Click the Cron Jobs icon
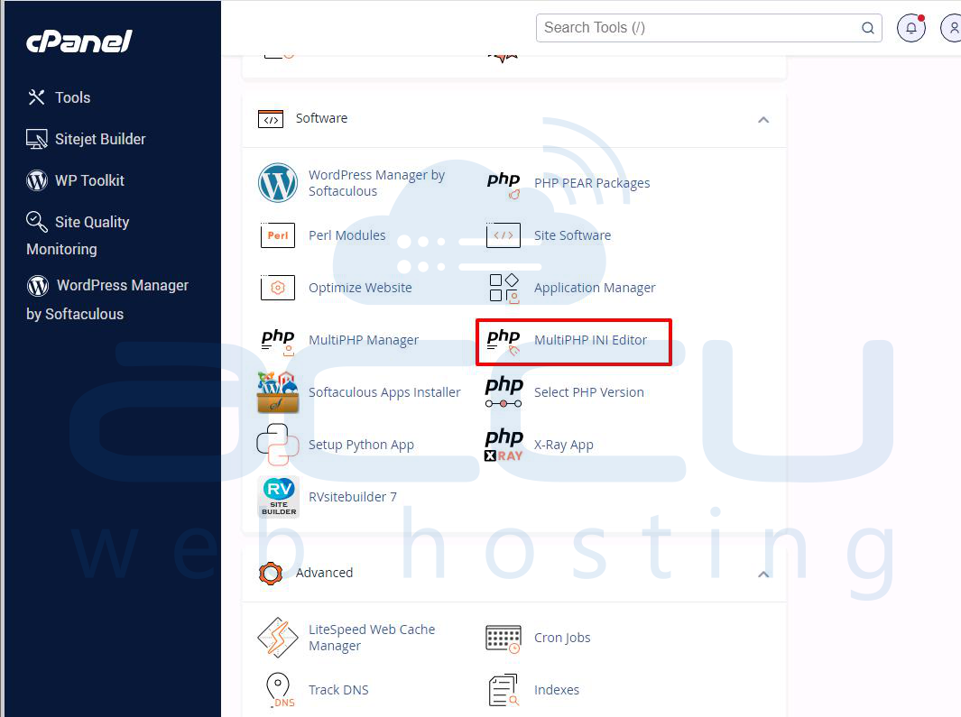Image resolution: width=961 pixels, height=717 pixels. (504, 639)
